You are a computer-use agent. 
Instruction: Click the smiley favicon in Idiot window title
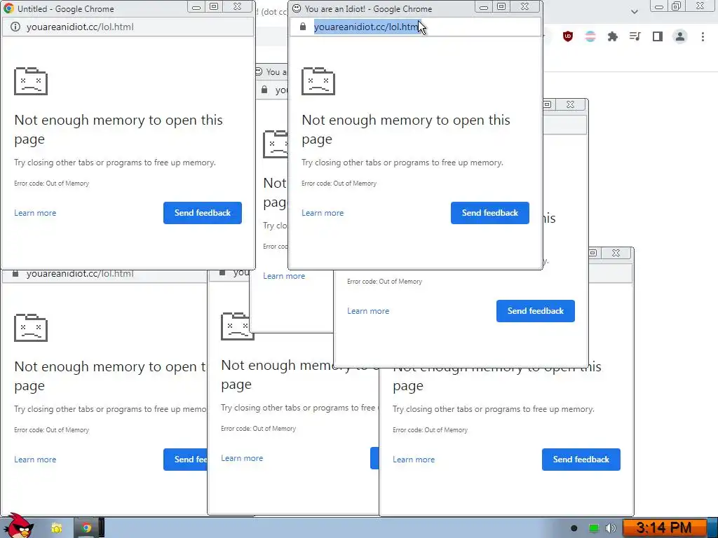click(x=297, y=8)
